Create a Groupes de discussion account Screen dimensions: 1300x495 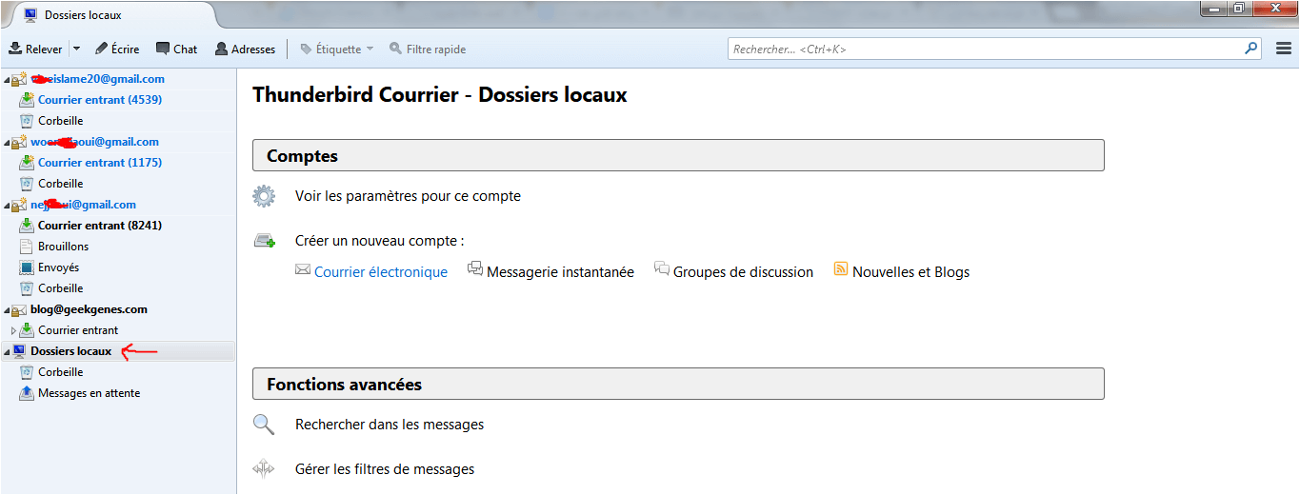pyautogui.click(x=743, y=272)
